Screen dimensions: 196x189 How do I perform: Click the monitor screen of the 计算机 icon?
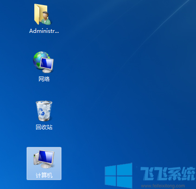[46, 157]
